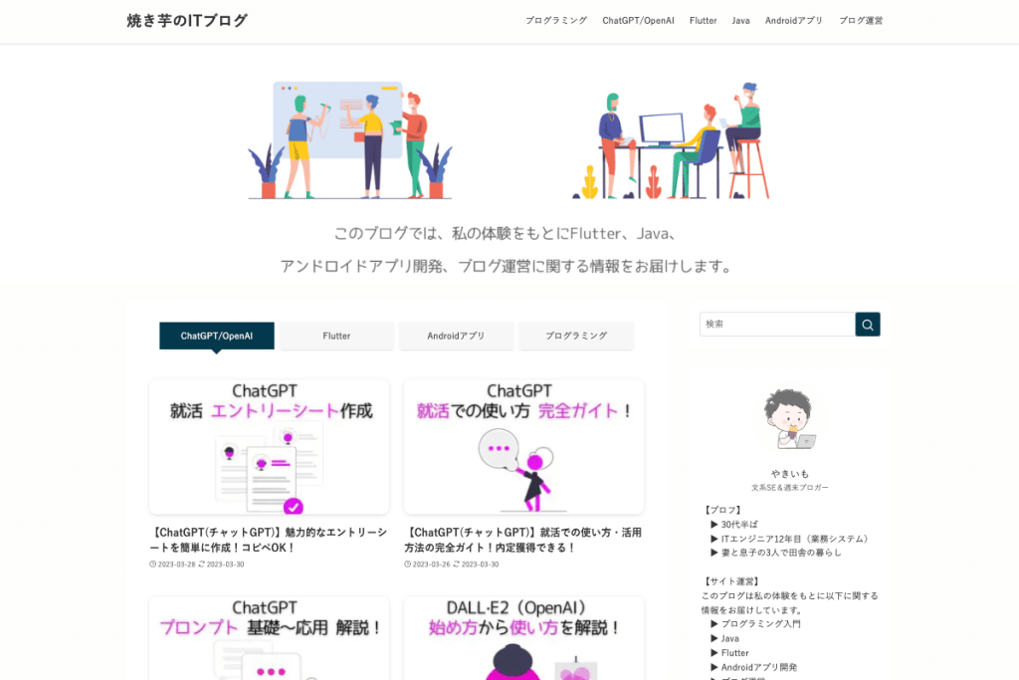The height and width of the screenshot is (680, 1019).
Task: Show the プログラミング category tab
Action: [575, 337]
